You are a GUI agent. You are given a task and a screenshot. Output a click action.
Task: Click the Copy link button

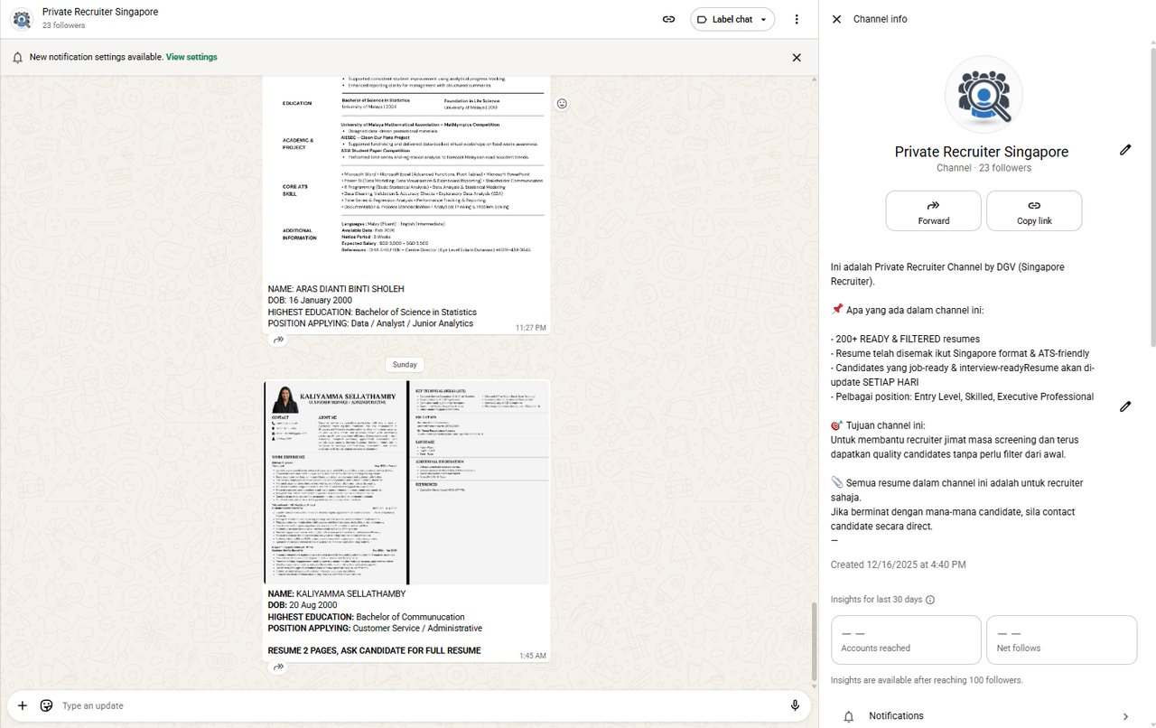pos(1034,210)
